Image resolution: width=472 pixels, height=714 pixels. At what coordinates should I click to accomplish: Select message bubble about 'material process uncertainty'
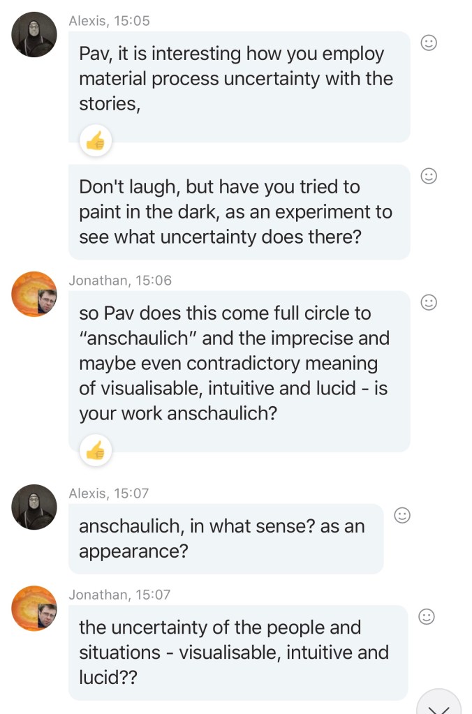click(239, 79)
